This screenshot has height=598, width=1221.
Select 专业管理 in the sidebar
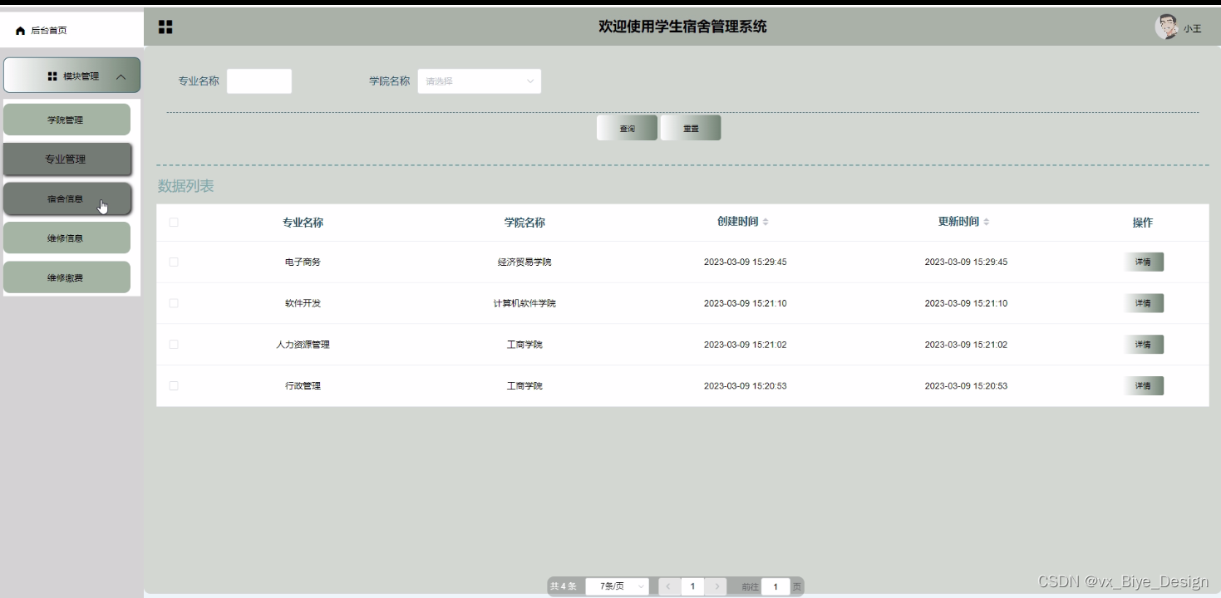coord(66,159)
